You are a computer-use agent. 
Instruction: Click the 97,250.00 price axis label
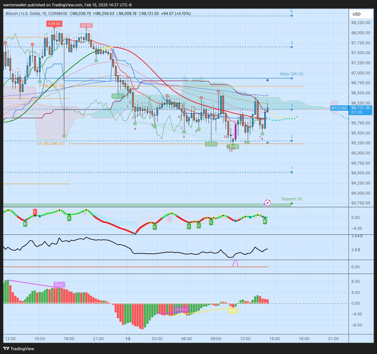361,63
